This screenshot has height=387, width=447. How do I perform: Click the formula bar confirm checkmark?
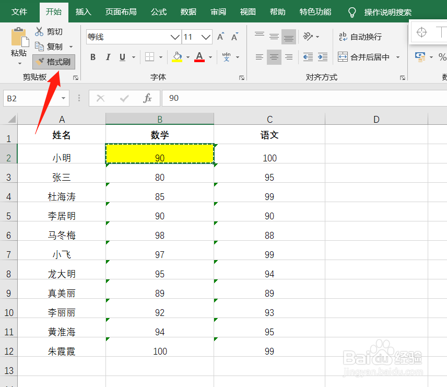[124, 98]
